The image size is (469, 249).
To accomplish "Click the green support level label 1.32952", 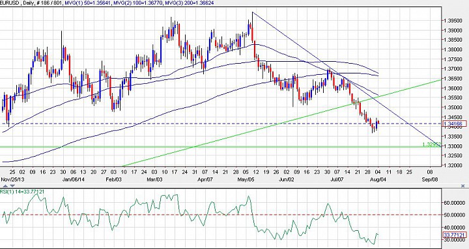I will pyautogui.click(x=432, y=144).
